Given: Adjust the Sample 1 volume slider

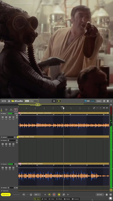Looking at the screenshot, I should 11,137.
